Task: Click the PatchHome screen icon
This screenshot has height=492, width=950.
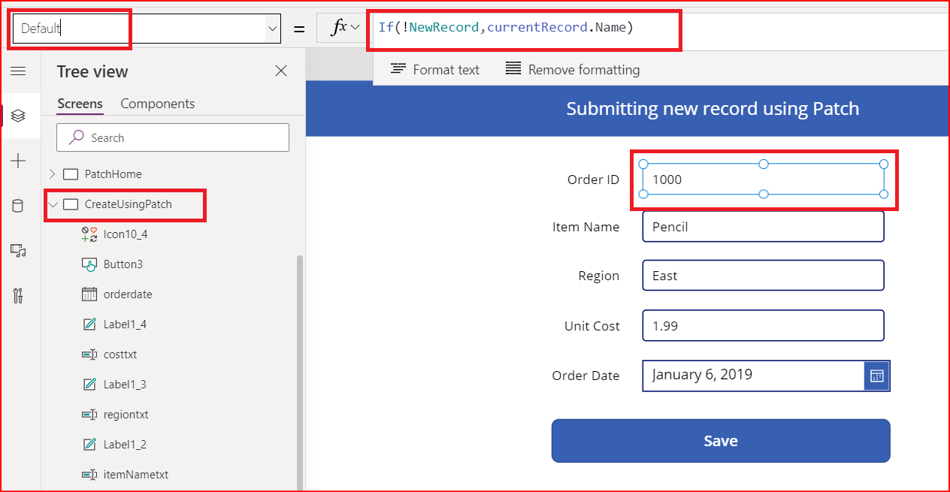Action: pos(71,174)
